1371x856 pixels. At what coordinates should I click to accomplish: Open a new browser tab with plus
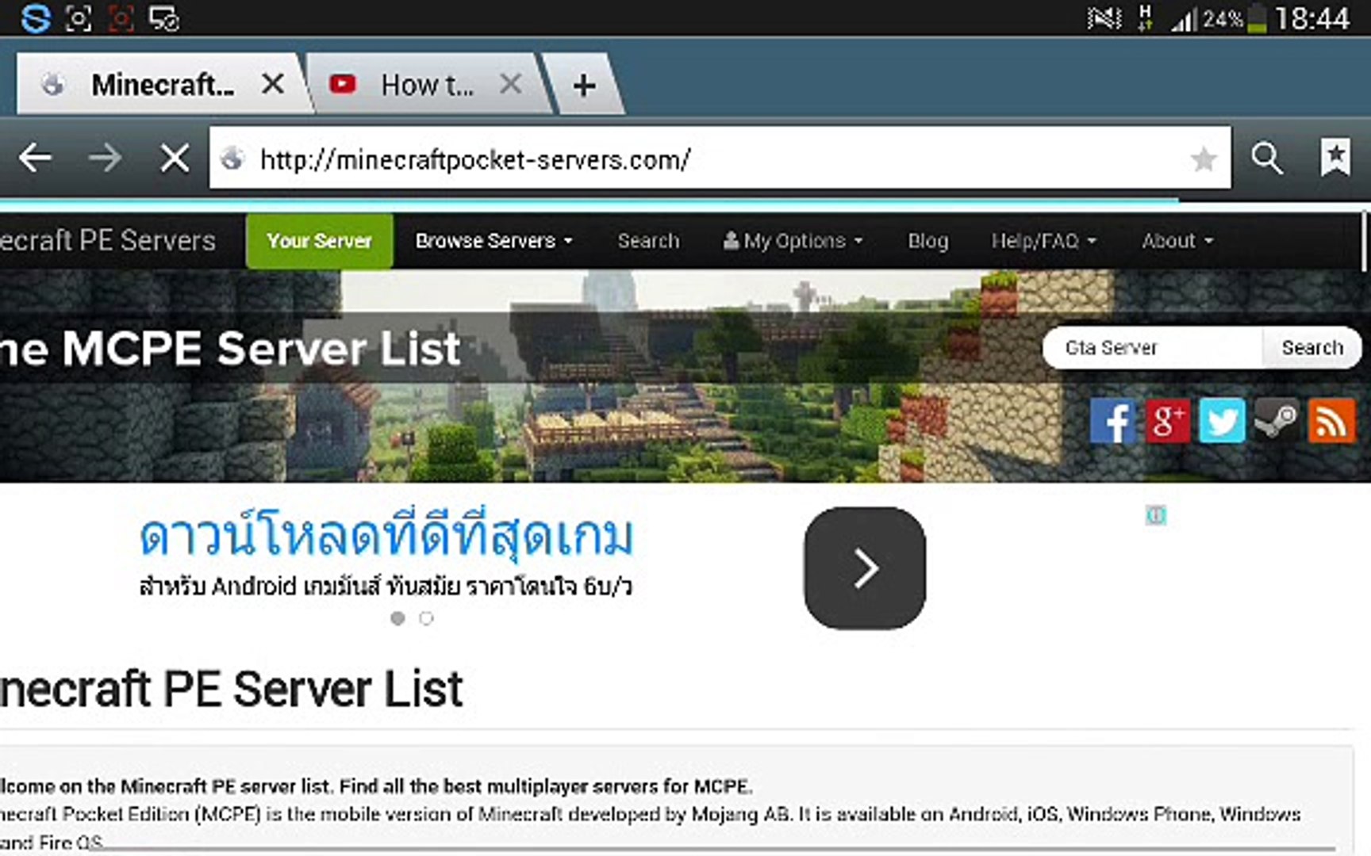(584, 85)
